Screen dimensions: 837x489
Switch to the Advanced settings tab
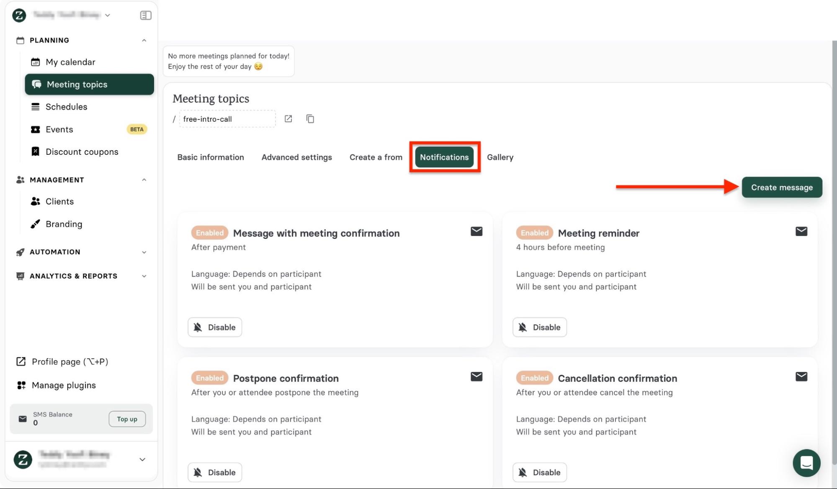coord(296,157)
